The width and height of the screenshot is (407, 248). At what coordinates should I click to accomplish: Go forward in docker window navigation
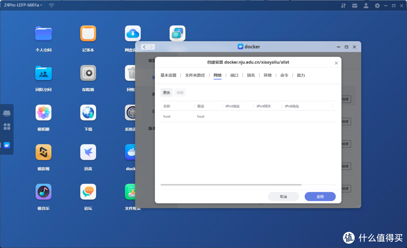point(151,47)
